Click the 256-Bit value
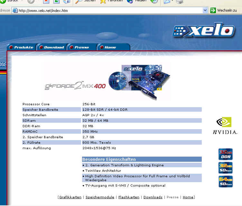Screen dimensions: 242x206 coord(89,104)
